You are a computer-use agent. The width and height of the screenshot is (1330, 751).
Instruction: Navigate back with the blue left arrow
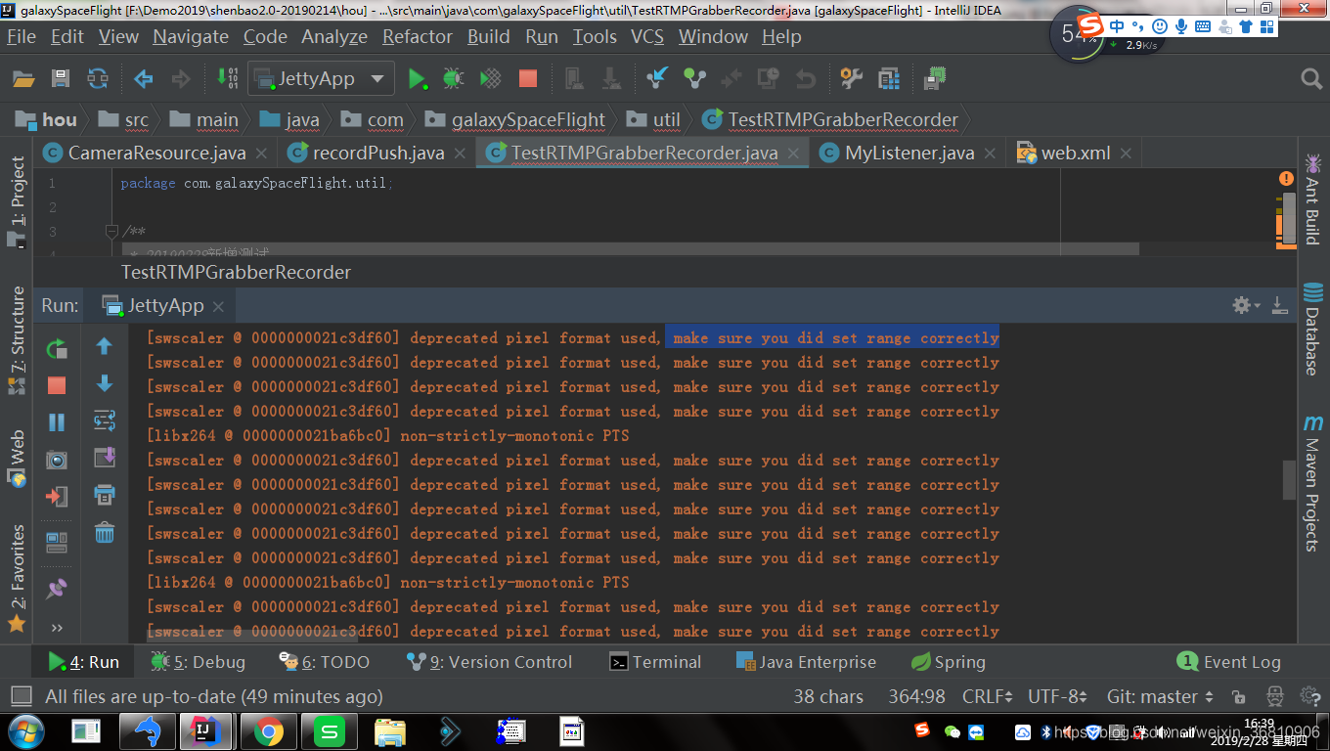tap(144, 78)
